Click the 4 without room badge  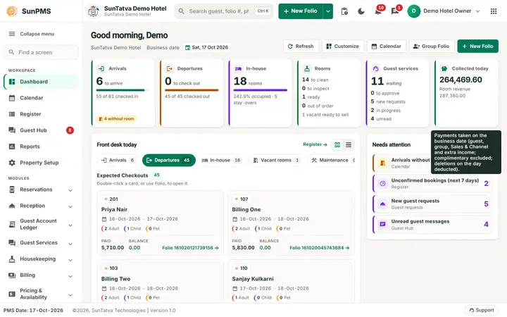[x=116, y=119]
